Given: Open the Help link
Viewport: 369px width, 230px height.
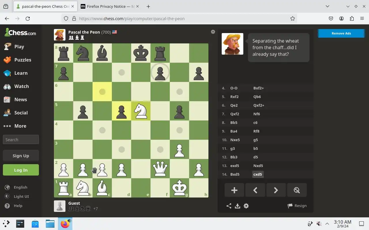Looking at the screenshot, I should (14, 206).
